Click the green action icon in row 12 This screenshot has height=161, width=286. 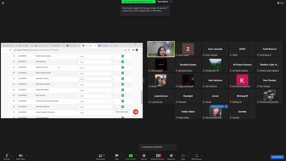pyautogui.click(x=122, y=68)
